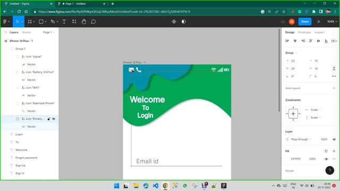Select the Icon "signal" layer
340x191 pixels.
[33, 57]
